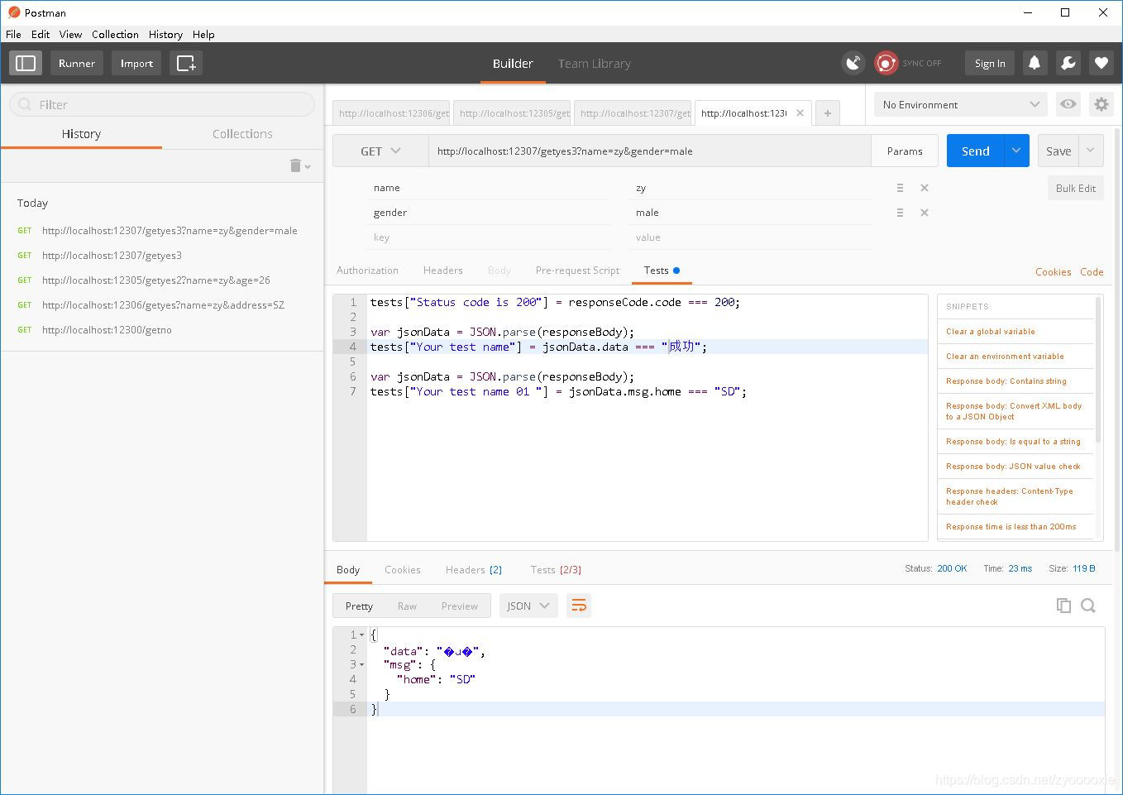Viewport: 1123px width, 795px height.
Task: Click the request URL field
Action: [x=650, y=151]
